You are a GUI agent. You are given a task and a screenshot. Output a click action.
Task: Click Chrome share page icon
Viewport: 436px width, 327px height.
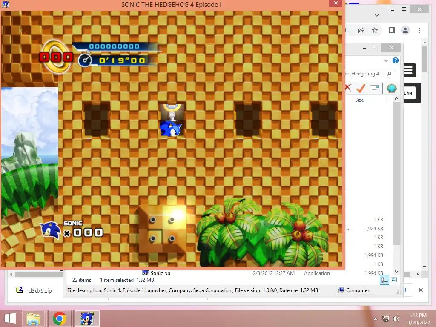(361, 30)
